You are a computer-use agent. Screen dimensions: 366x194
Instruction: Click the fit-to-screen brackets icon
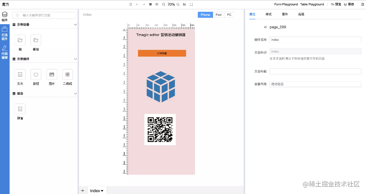pos(191,4)
